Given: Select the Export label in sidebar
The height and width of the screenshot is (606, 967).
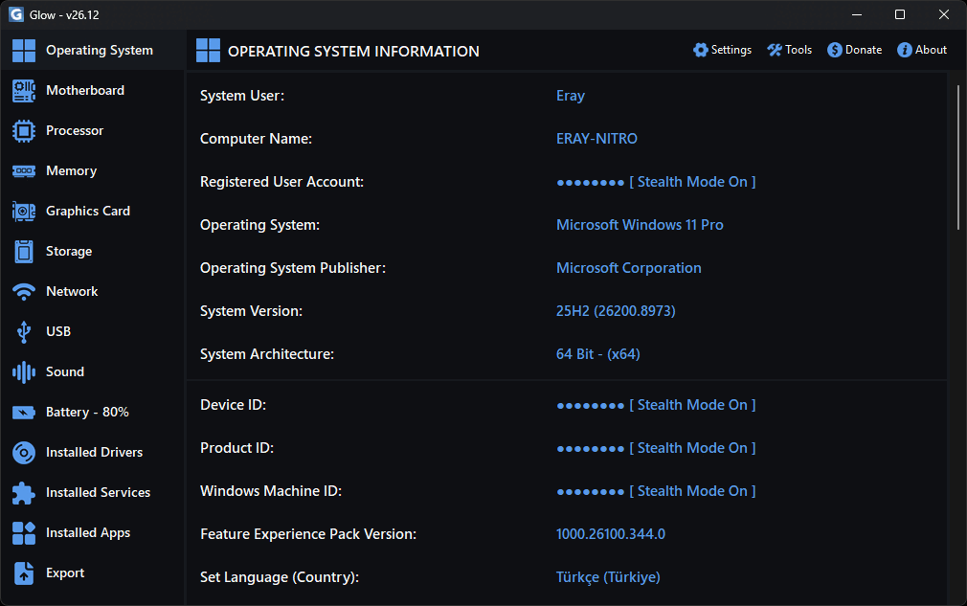Looking at the screenshot, I should pyautogui.click(x=65, y=572).
